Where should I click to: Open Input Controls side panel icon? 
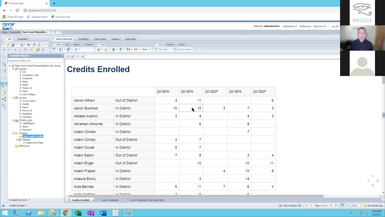4,71
